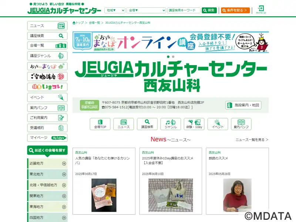Click the JEUGIAカルチャーセンター header logo

[64, 11]
